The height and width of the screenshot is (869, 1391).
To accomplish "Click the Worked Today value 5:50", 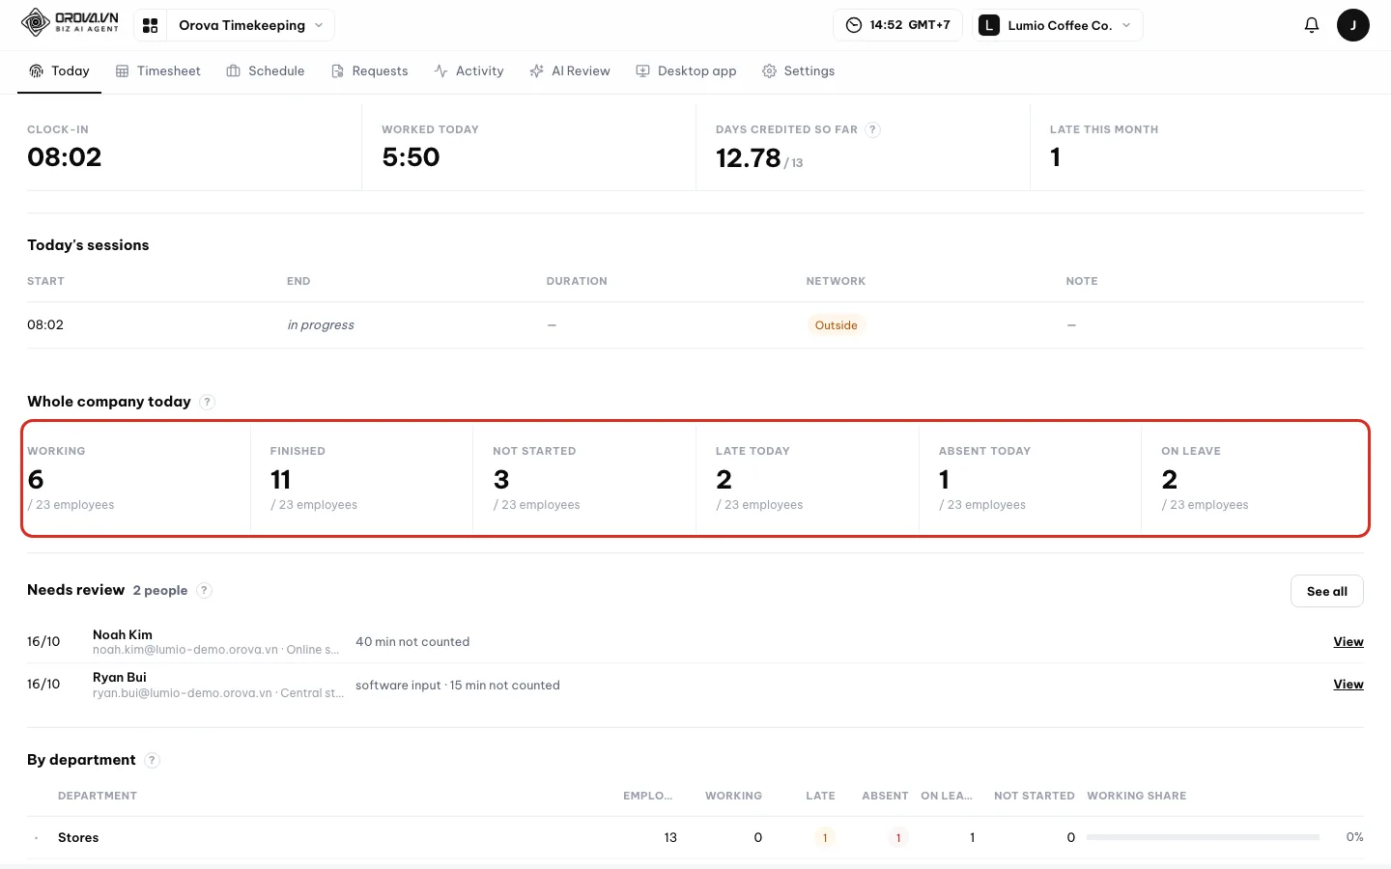I will tap(411, 157).
